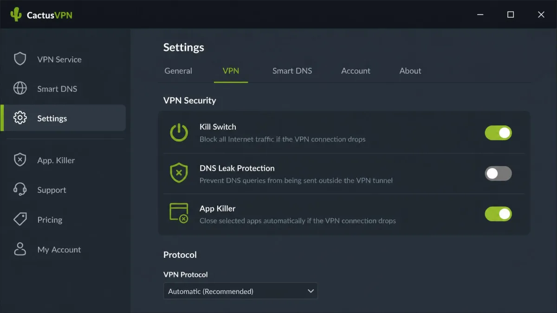Go to Smart DNS in the sidebar
This screenshot has height=313, width=557.
(x=63, y=89)
